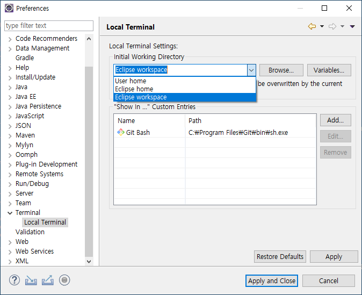Select User home from dropdown list
Image resolution: width=362 pixels, height=295 pixels.
point(185,81)
